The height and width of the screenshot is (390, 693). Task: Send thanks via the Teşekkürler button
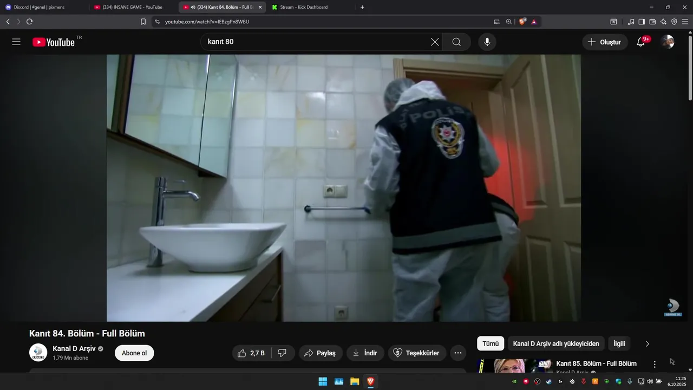(417, 353)
